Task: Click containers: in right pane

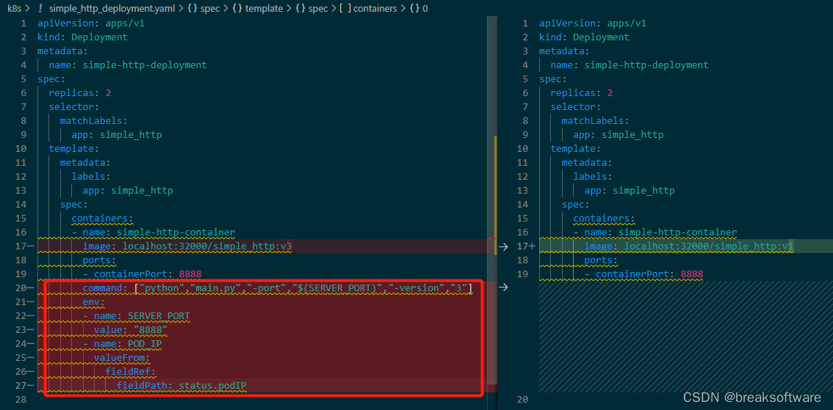Action: click(604, 218)
